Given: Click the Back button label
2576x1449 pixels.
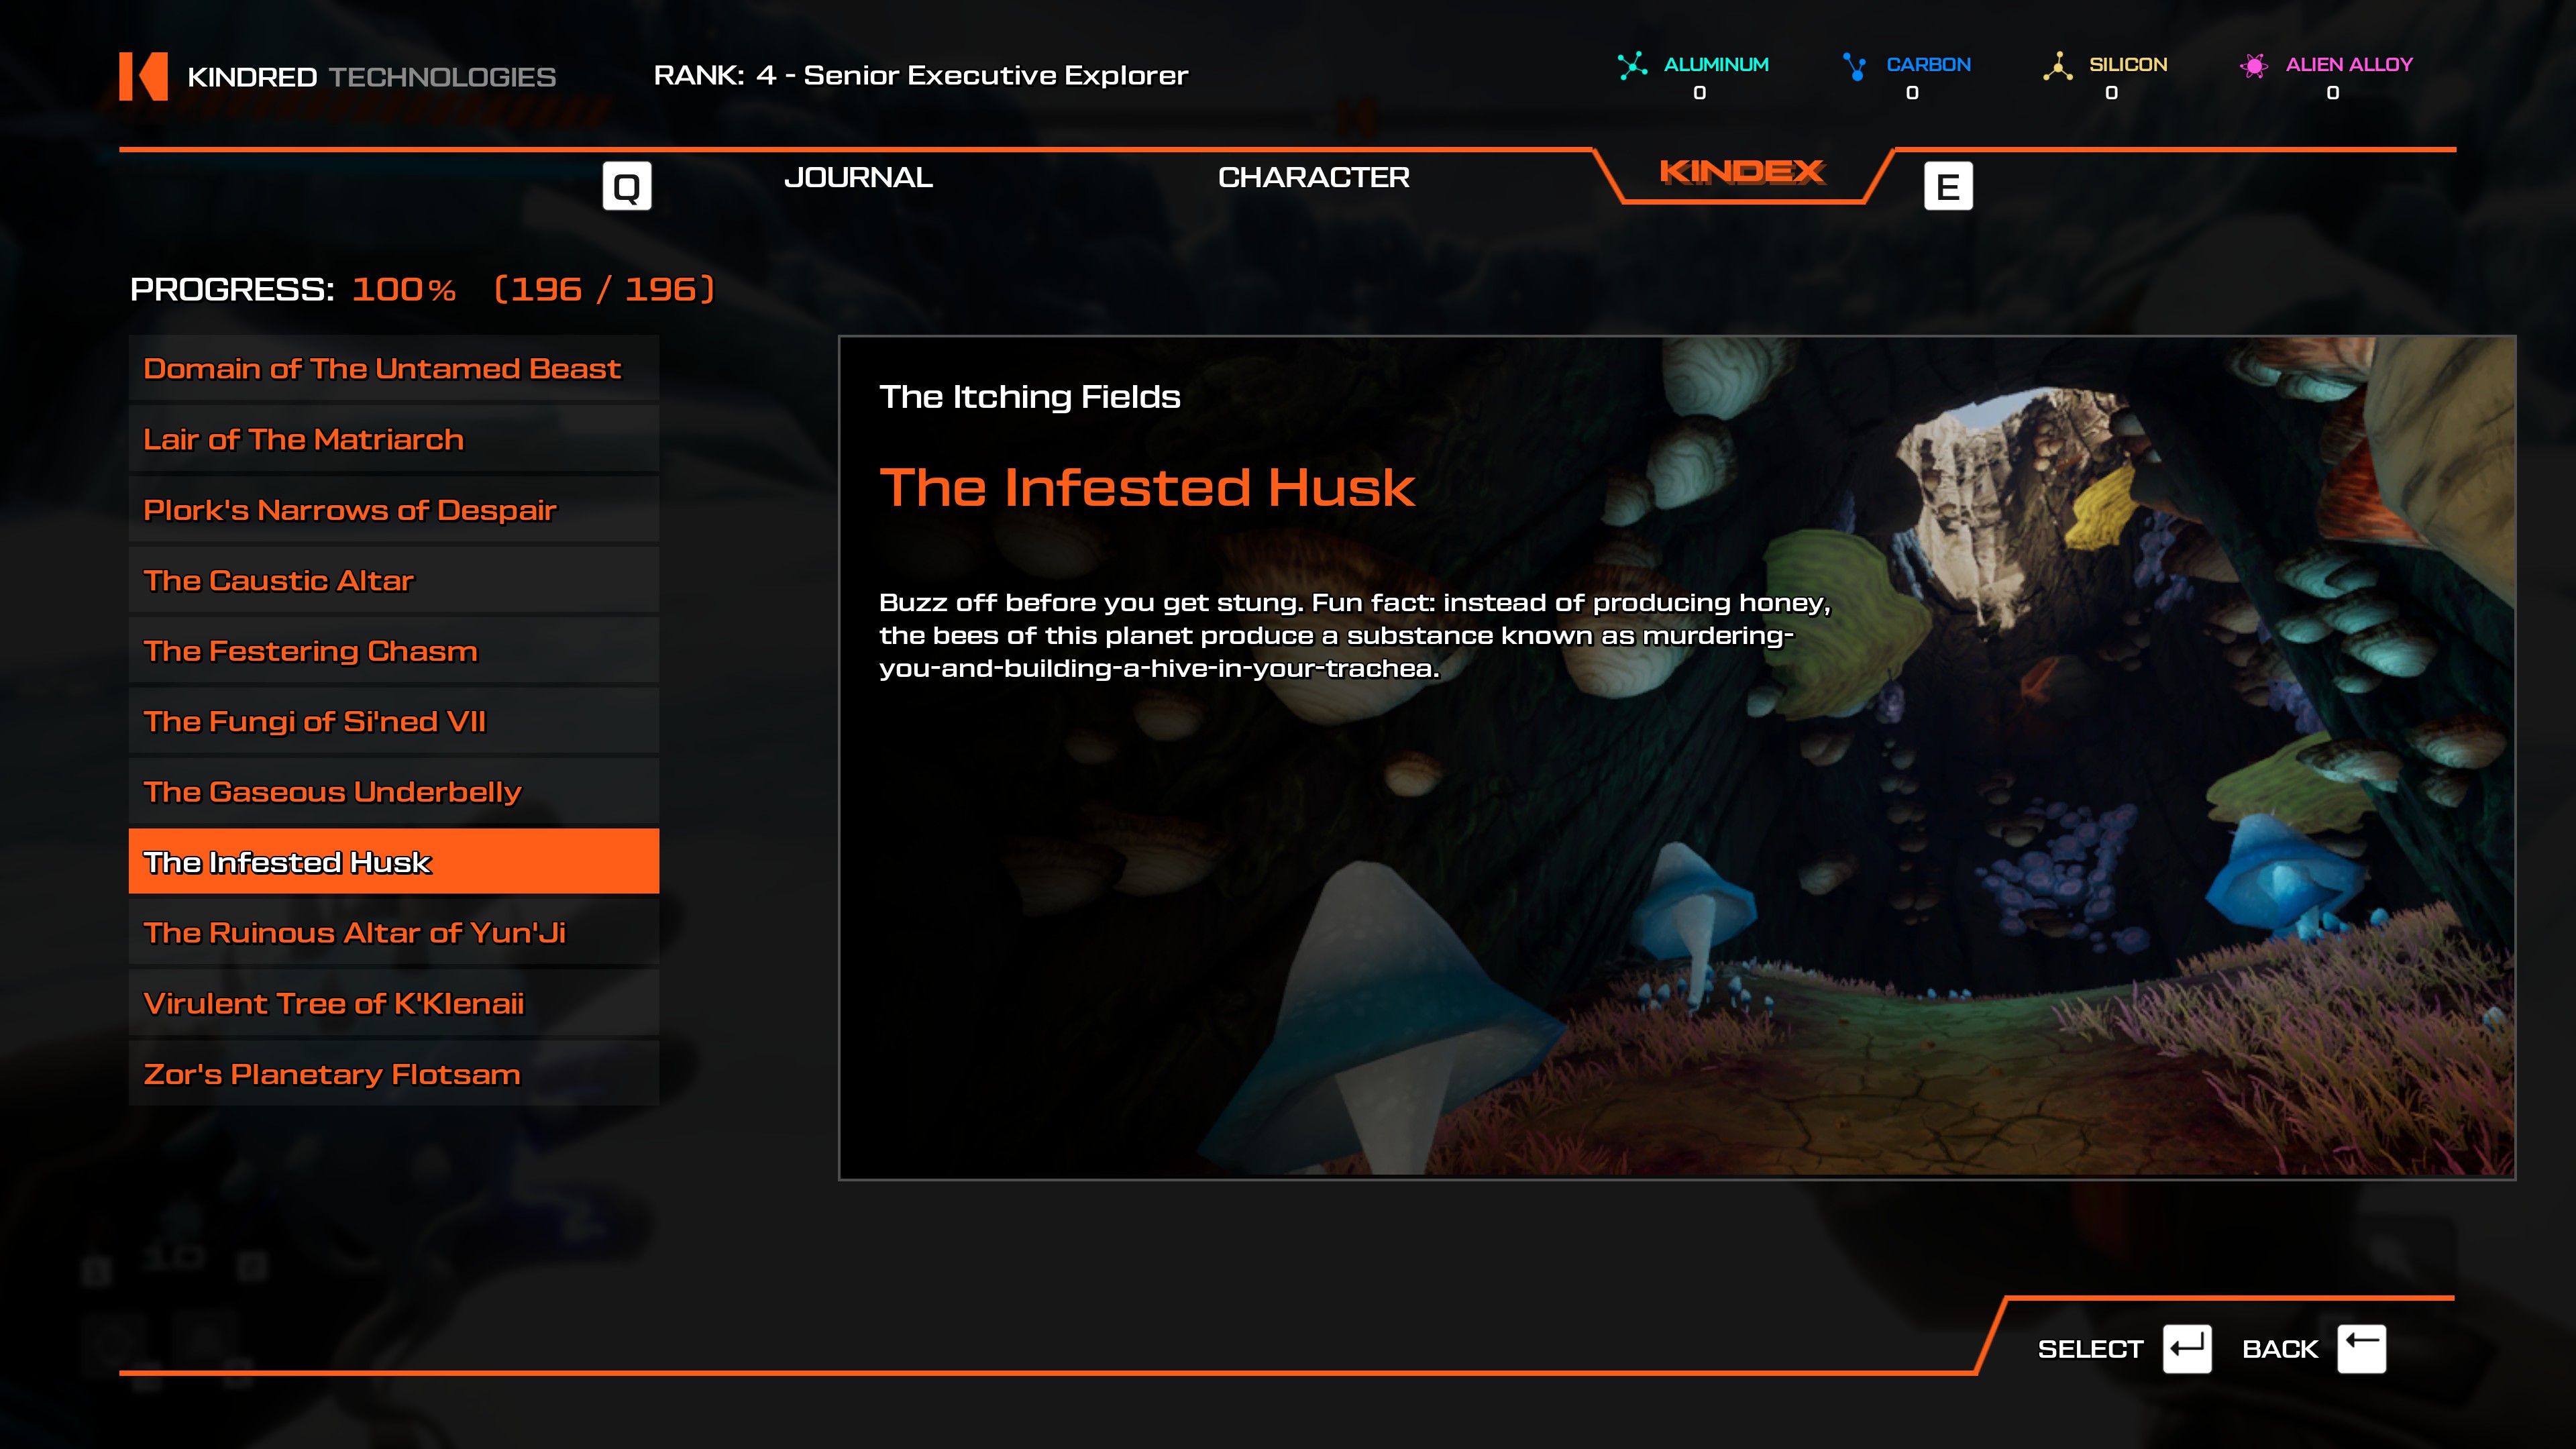Looking at the screenshot, I should (x=2279, y=1349).
